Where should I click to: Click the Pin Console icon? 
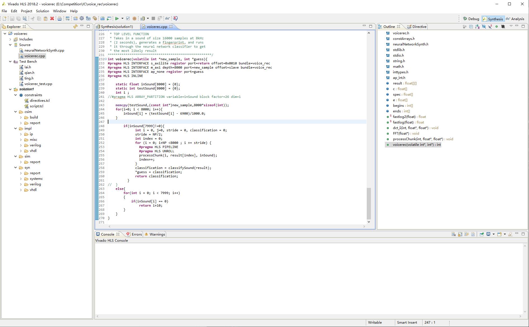click(482, 234)
